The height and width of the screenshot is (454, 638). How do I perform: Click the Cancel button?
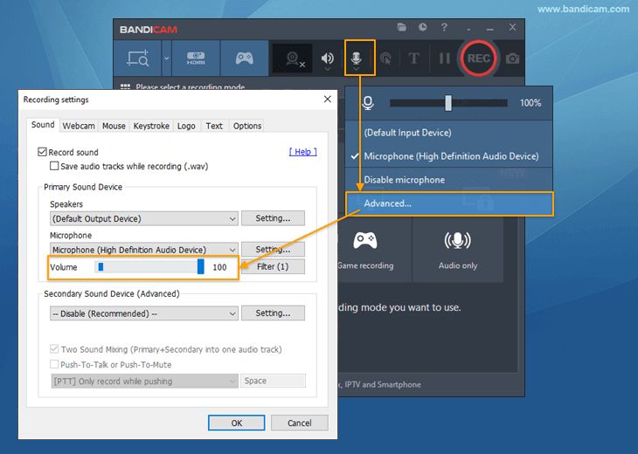pyautogui.click(x=300, y=423)
